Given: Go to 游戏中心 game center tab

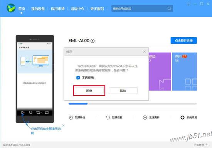Looking at the screenshot, I should pyautogui.click(x=77, y=8).
